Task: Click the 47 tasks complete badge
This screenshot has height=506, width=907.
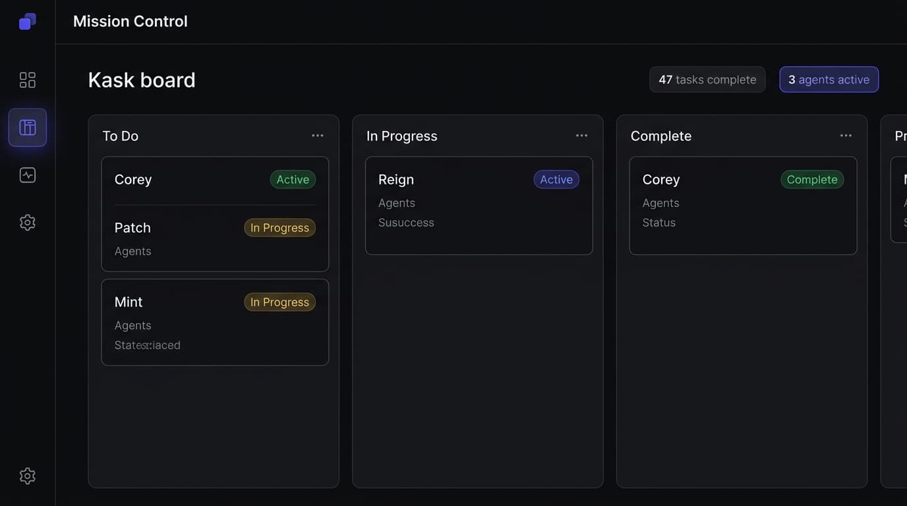Action: pos(707,80)
